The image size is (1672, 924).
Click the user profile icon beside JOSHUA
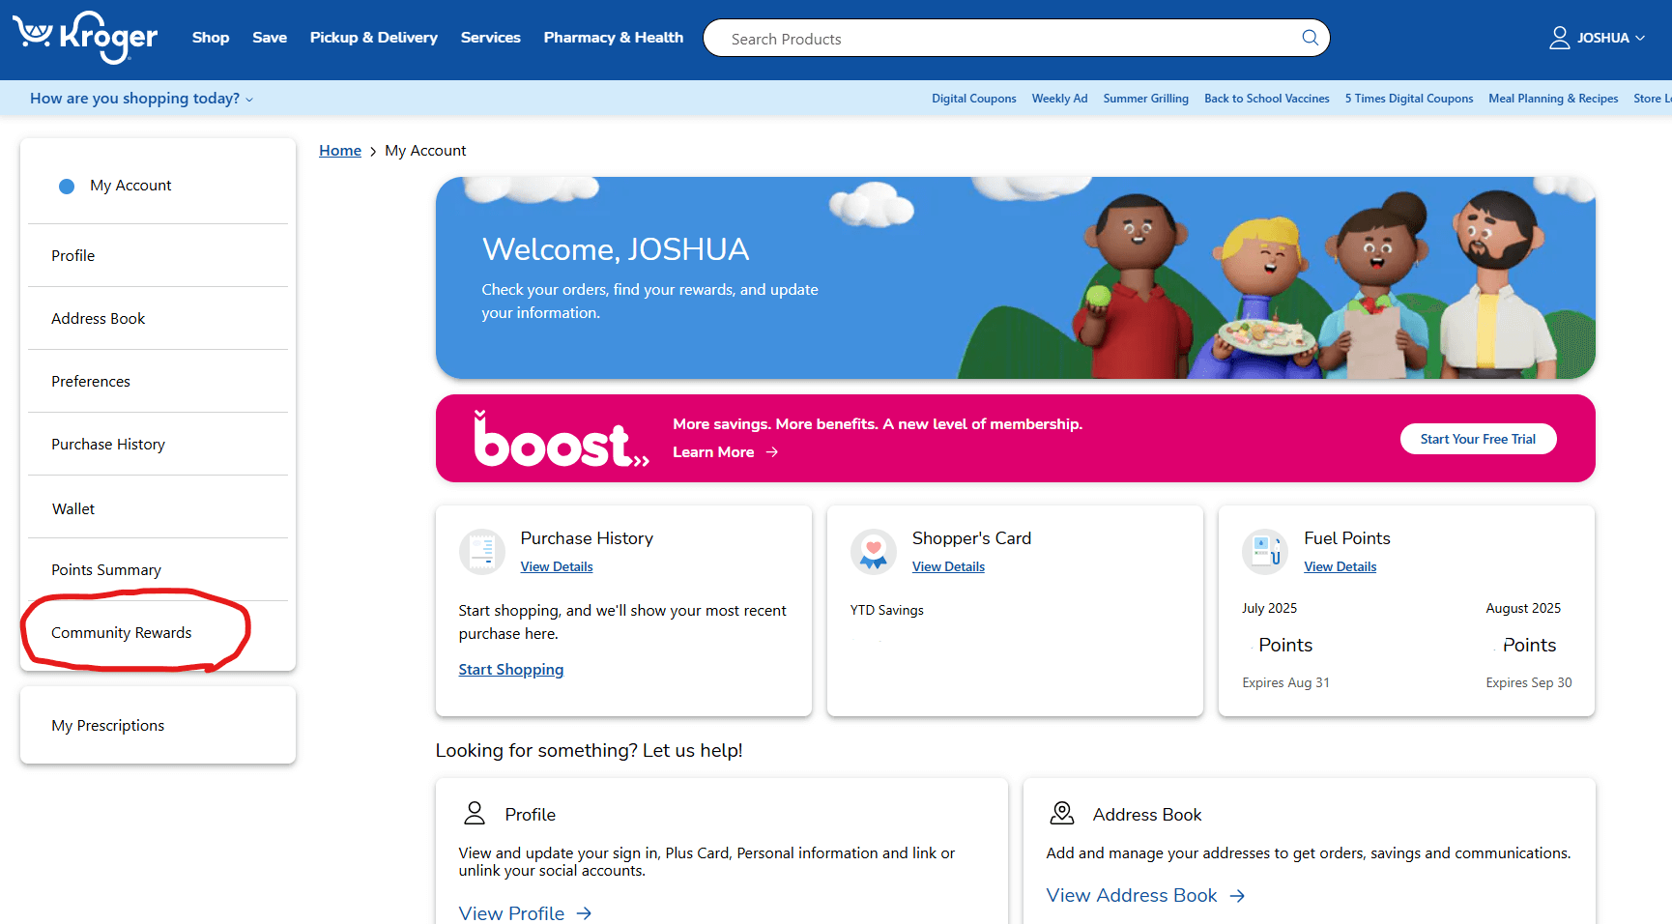pos(1559,38)
